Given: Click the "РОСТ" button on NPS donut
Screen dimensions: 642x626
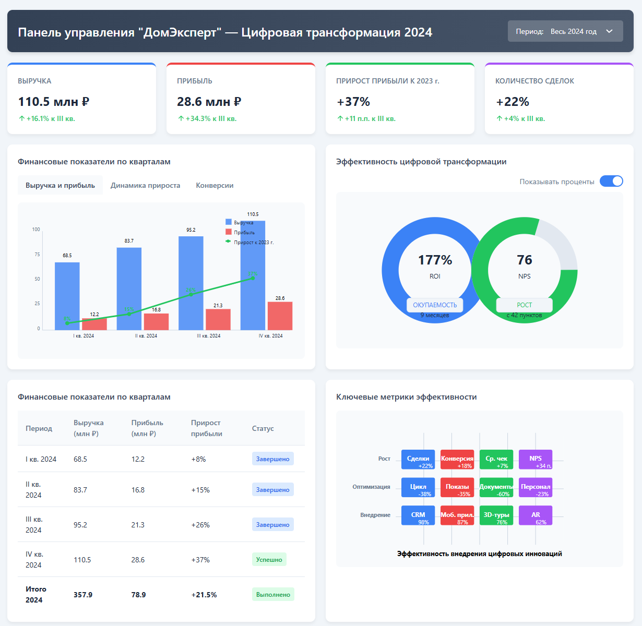Looking at the screenshot, I should [524, 305].
